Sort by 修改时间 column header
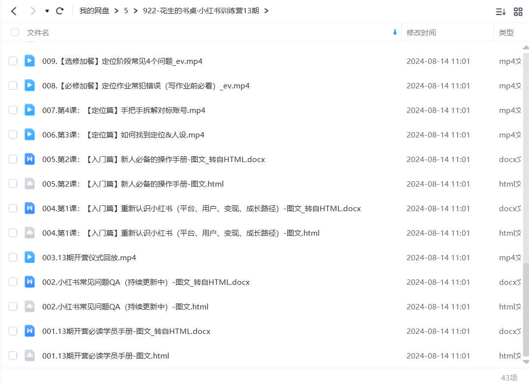The width and height of the screenshot is (529, 385). pos(421,33)
